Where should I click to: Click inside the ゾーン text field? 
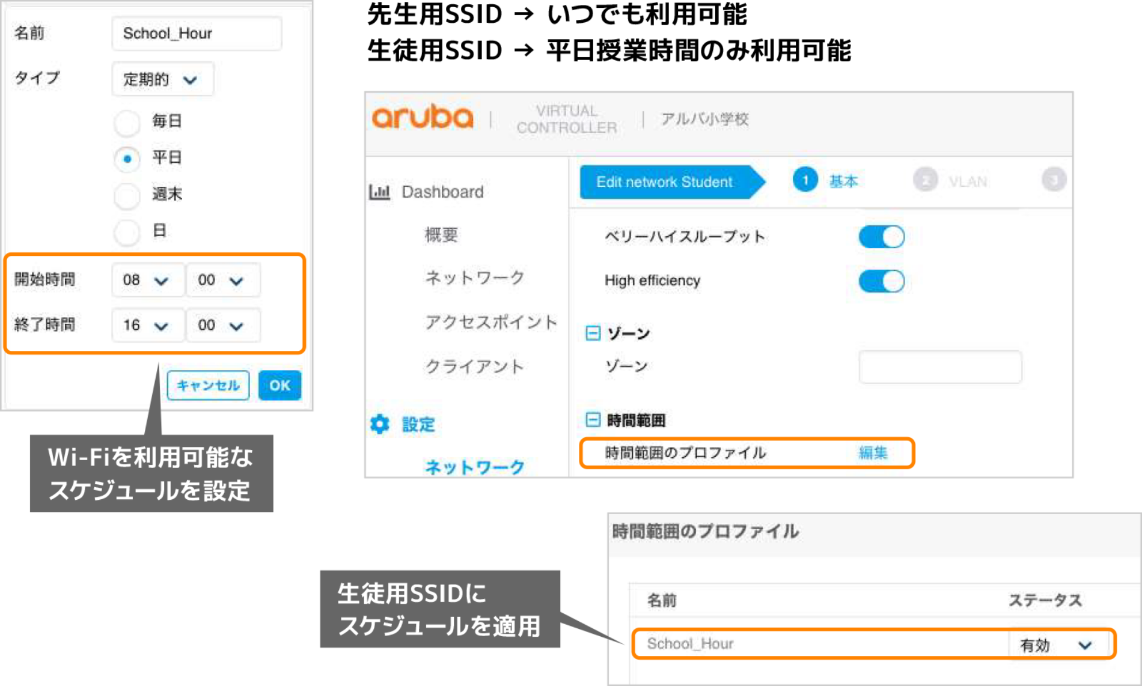[x=941, y=366]
